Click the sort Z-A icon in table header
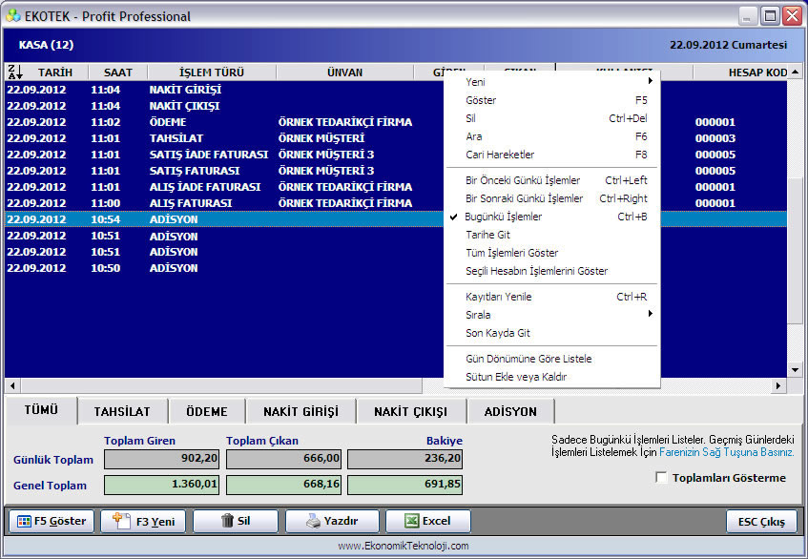The image size is (808, 559). 15,72
